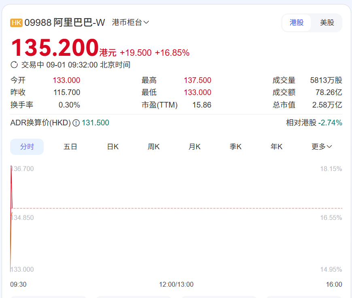The width and height of the screenshot is (352, 298).
Task: Select the 年K chart tab
Action: tap(276, 147)
